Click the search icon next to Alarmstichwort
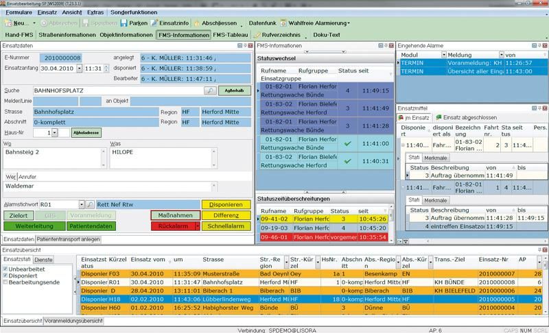 click(89, 204)
